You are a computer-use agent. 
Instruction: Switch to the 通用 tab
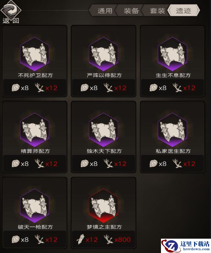[x=105, y=11]
